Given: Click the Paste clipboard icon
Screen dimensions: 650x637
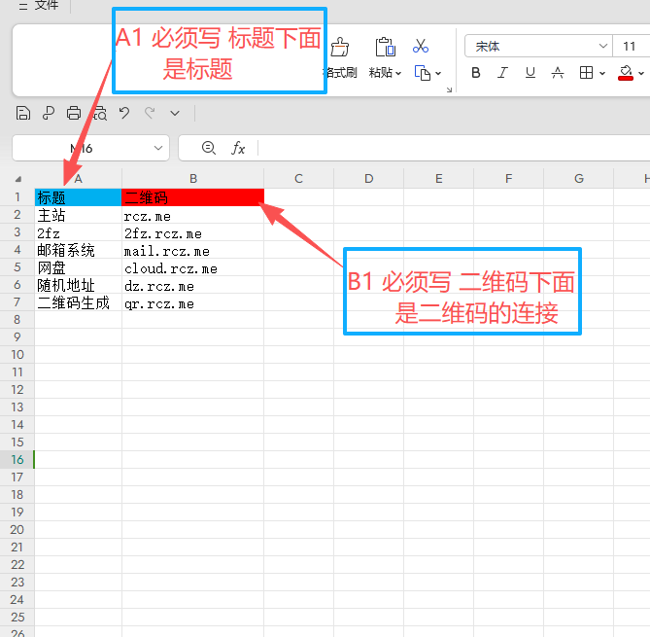Looking at the screenshot, I should pos(385,47).
